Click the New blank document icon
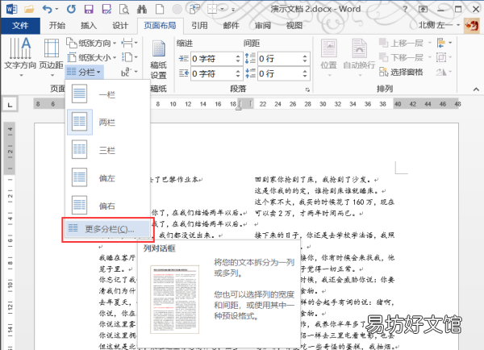 (x=160, y=9)
